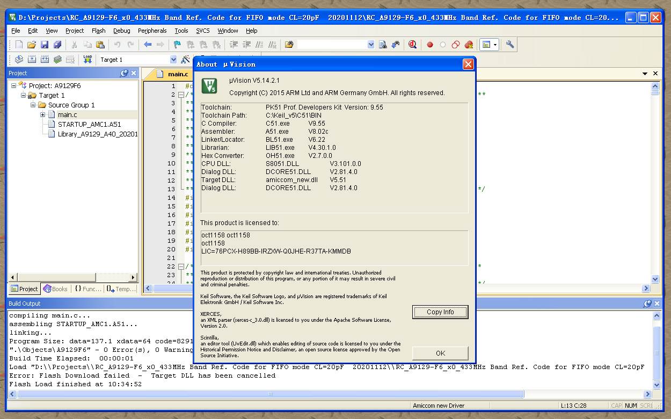Download to flash with LOAD icon

[87, 60]
